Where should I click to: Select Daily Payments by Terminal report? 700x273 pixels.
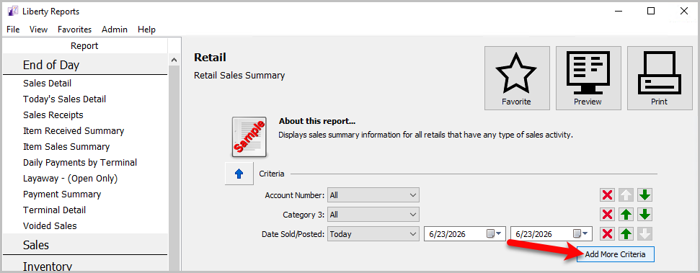(80, 162)
